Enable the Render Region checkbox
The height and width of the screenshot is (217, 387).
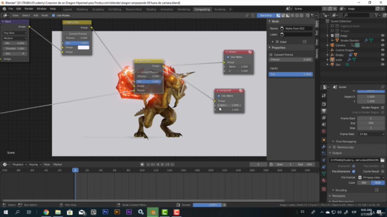[383, 107]
